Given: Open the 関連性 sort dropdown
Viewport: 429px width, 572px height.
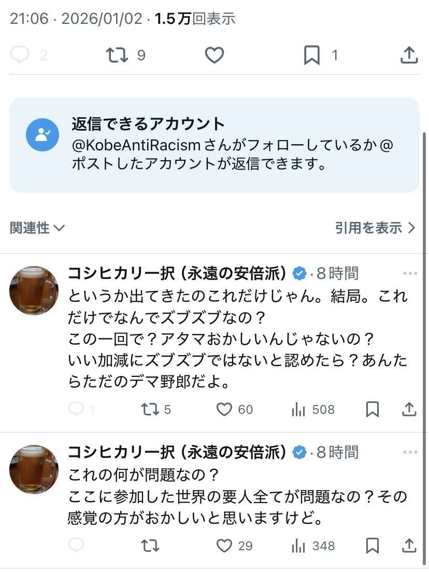Looking at the screenshot, I should (x=37, y=228).
